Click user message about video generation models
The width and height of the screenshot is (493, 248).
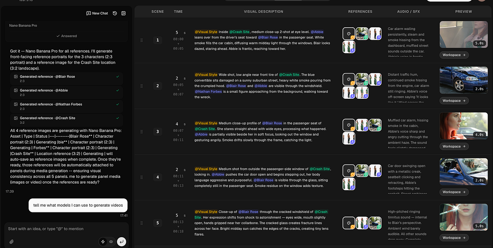point(78,205)
